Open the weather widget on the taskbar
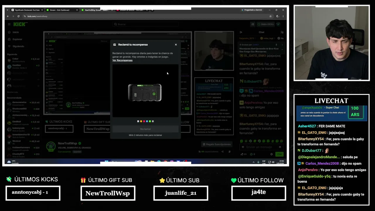Viewport: 375px width, 211px height. pos(13,162)
